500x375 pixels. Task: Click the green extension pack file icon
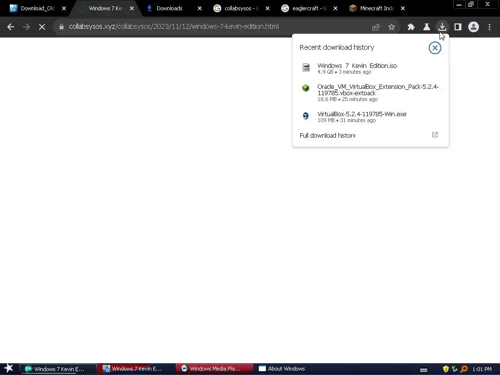(306, 88)
